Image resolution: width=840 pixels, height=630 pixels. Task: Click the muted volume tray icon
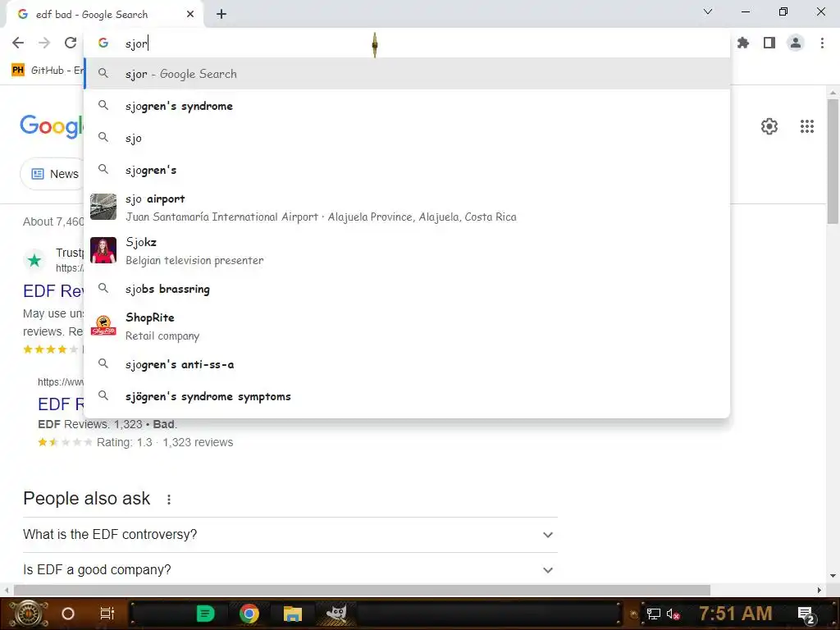point(673,614)
